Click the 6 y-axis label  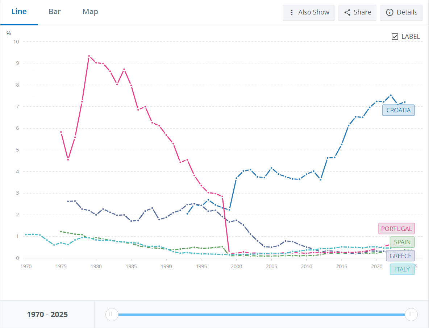17,128
